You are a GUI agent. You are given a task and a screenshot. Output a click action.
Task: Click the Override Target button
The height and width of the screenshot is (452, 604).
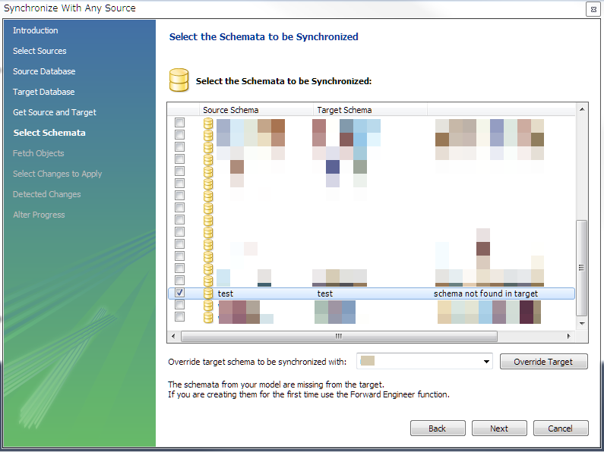[543, 361]
